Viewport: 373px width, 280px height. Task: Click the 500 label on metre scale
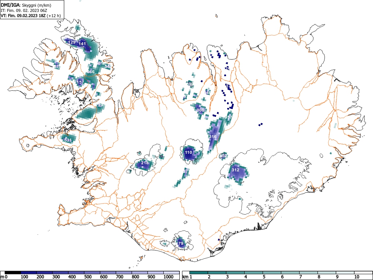point(88,277)
